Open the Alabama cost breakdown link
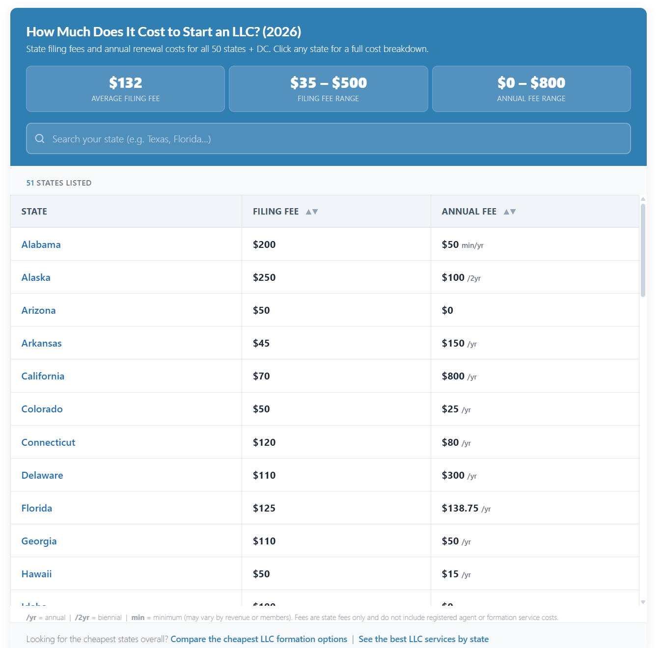This screenshot has height=648, width=660. tap(41, 244)
